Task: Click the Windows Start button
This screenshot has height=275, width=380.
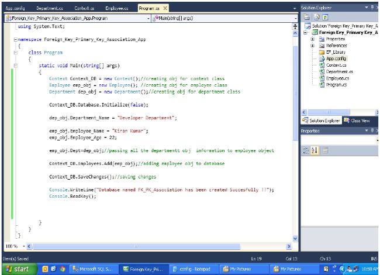Action: point(18,269)
